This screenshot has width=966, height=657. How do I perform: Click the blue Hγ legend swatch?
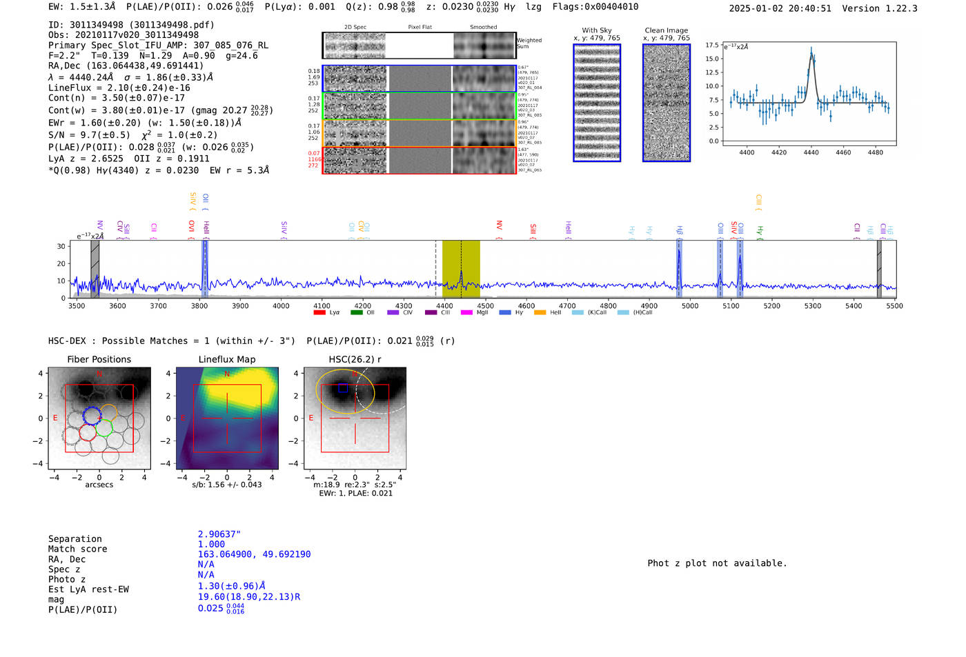tap(505, 312)
